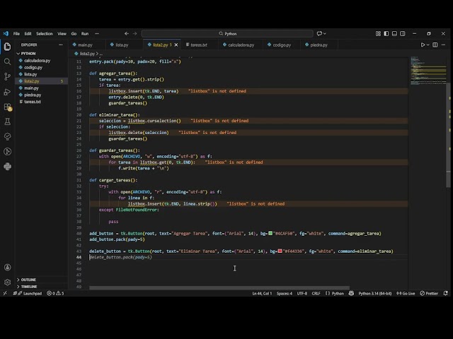
Task: Click Launchpad in status bar
Action: tap(28, 293)
